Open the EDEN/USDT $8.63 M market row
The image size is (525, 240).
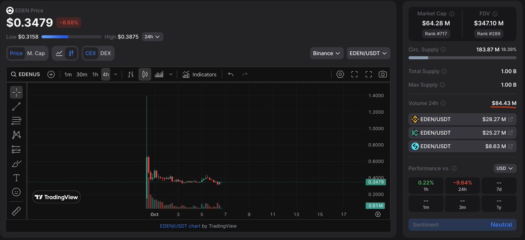click(462, 146)
